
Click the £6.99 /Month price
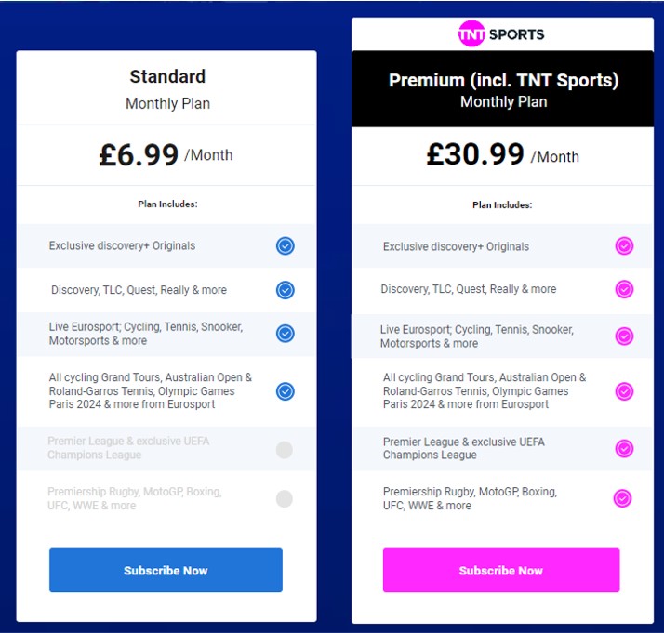166,155
